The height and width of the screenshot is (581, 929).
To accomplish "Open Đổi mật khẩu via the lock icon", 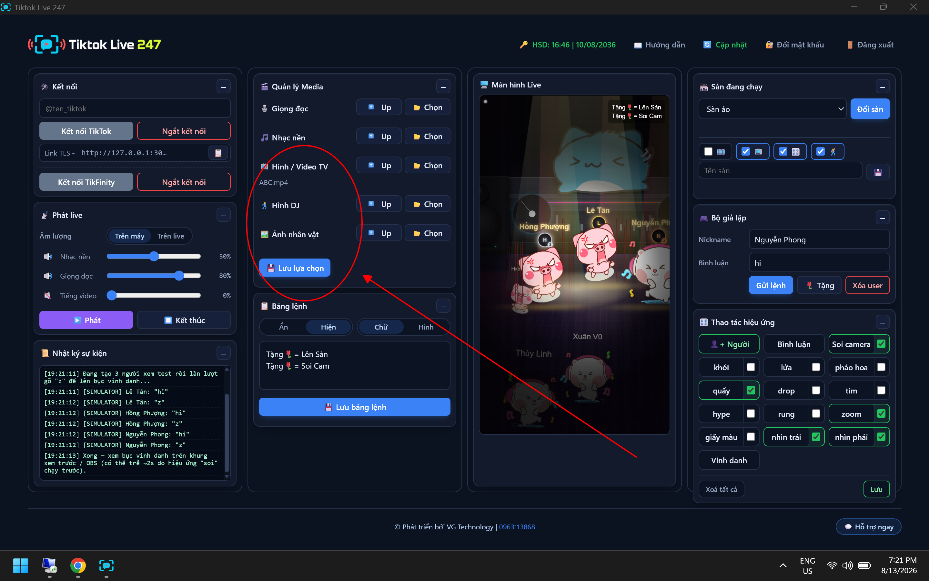I will point(769,45).
